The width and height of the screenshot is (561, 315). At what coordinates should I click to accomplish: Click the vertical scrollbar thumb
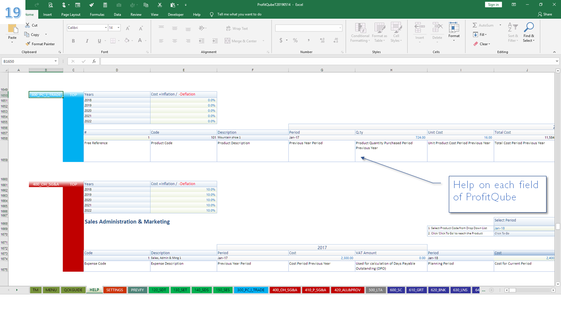558,226
